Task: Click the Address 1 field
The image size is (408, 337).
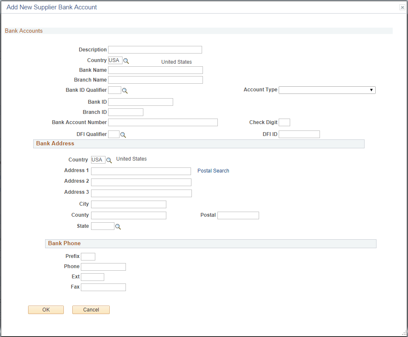Action: (x=141, y=171)
